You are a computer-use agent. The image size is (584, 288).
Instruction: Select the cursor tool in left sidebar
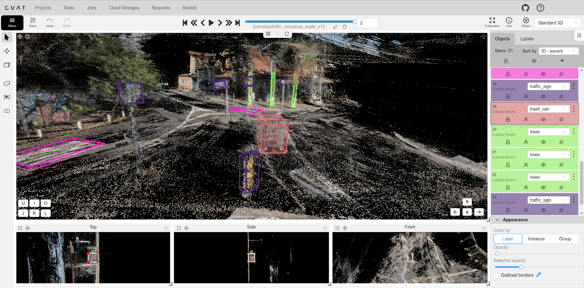click(x=7, y=37)
